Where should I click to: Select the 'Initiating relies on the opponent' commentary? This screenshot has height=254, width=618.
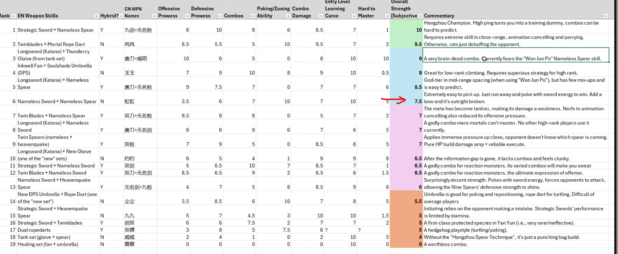pyautogui.click(x=516, y=212)
